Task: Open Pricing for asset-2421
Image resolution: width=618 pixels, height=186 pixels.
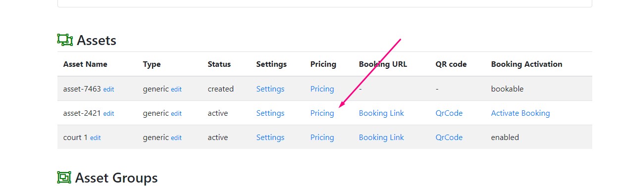Action: 322,113
